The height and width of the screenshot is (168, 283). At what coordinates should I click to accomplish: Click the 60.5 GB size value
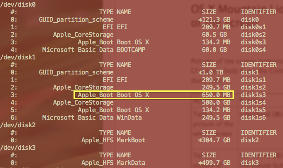tap(214, 35)
